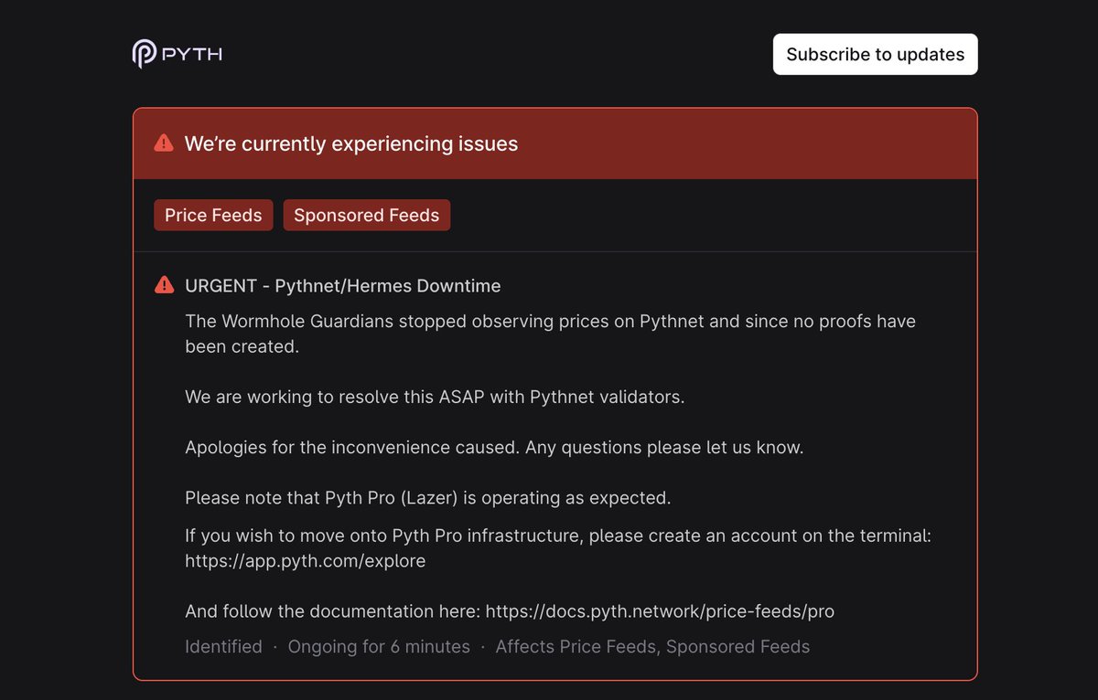The height and width of the screenshot is (700, 1098).
Task: Open the docs.pyth.network price-feeds pro link
Action: (660, 611)
